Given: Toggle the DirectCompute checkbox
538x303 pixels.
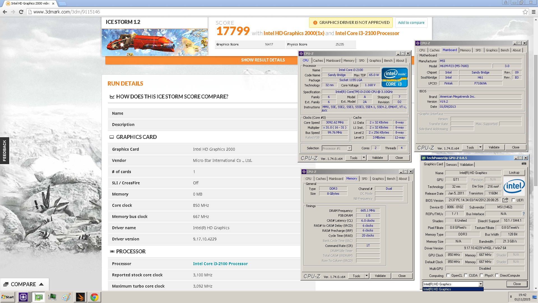Looking at the screenshot, I should click(x=497, y=276).
